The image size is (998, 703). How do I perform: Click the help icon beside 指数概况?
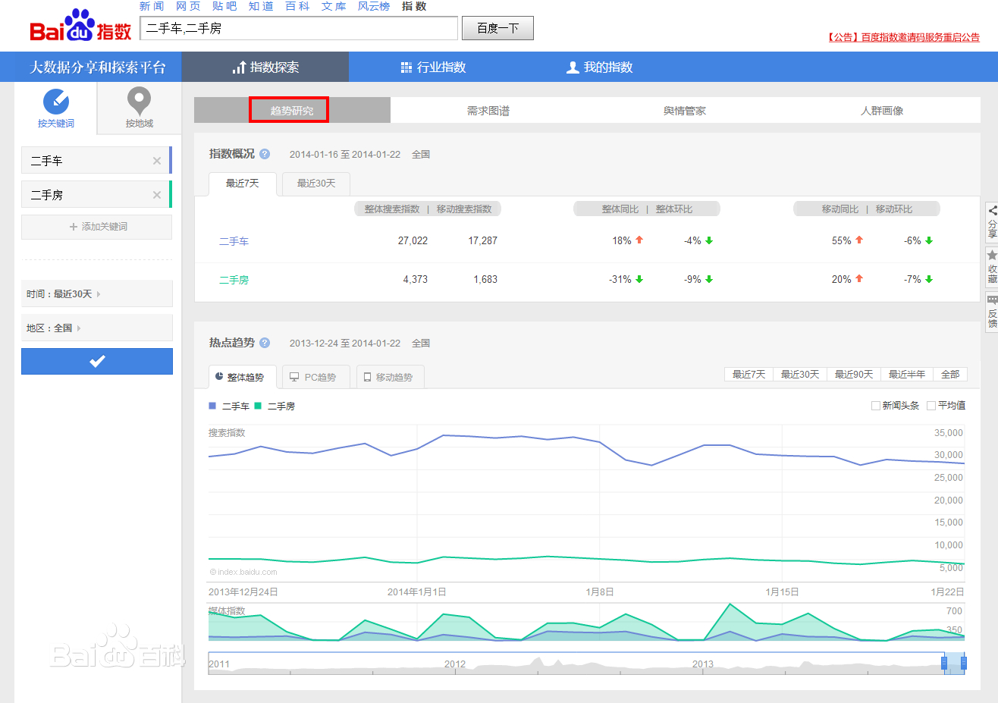tap(265, 154)
